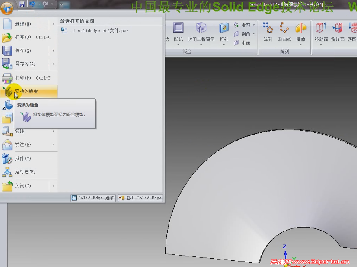Click the Save icon in quick access toolbar

(22, 4)
